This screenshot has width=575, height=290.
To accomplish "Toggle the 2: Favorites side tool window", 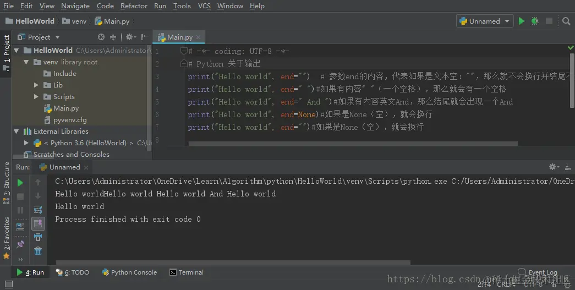I will [x=6, y=238].
